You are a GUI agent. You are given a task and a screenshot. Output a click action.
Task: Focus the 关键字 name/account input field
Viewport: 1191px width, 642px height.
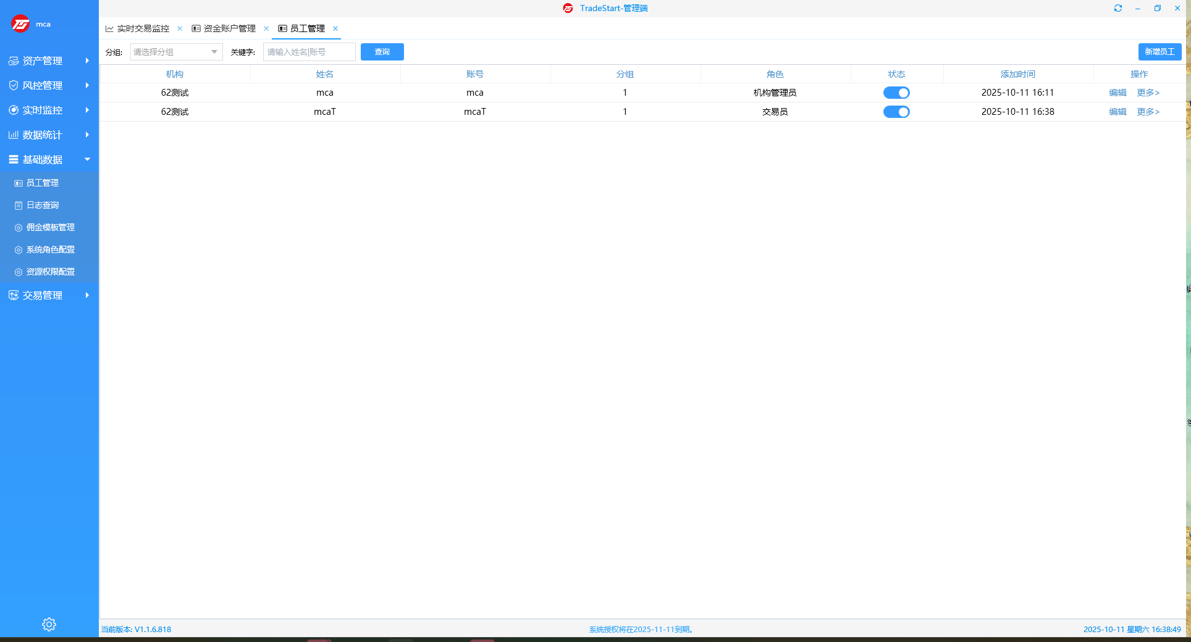click(x=309, y=52)
